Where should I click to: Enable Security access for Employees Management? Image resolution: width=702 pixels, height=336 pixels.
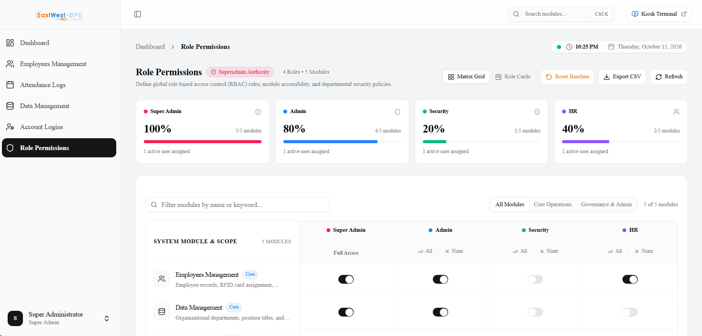pyautogui.click(x=535, y=279)
